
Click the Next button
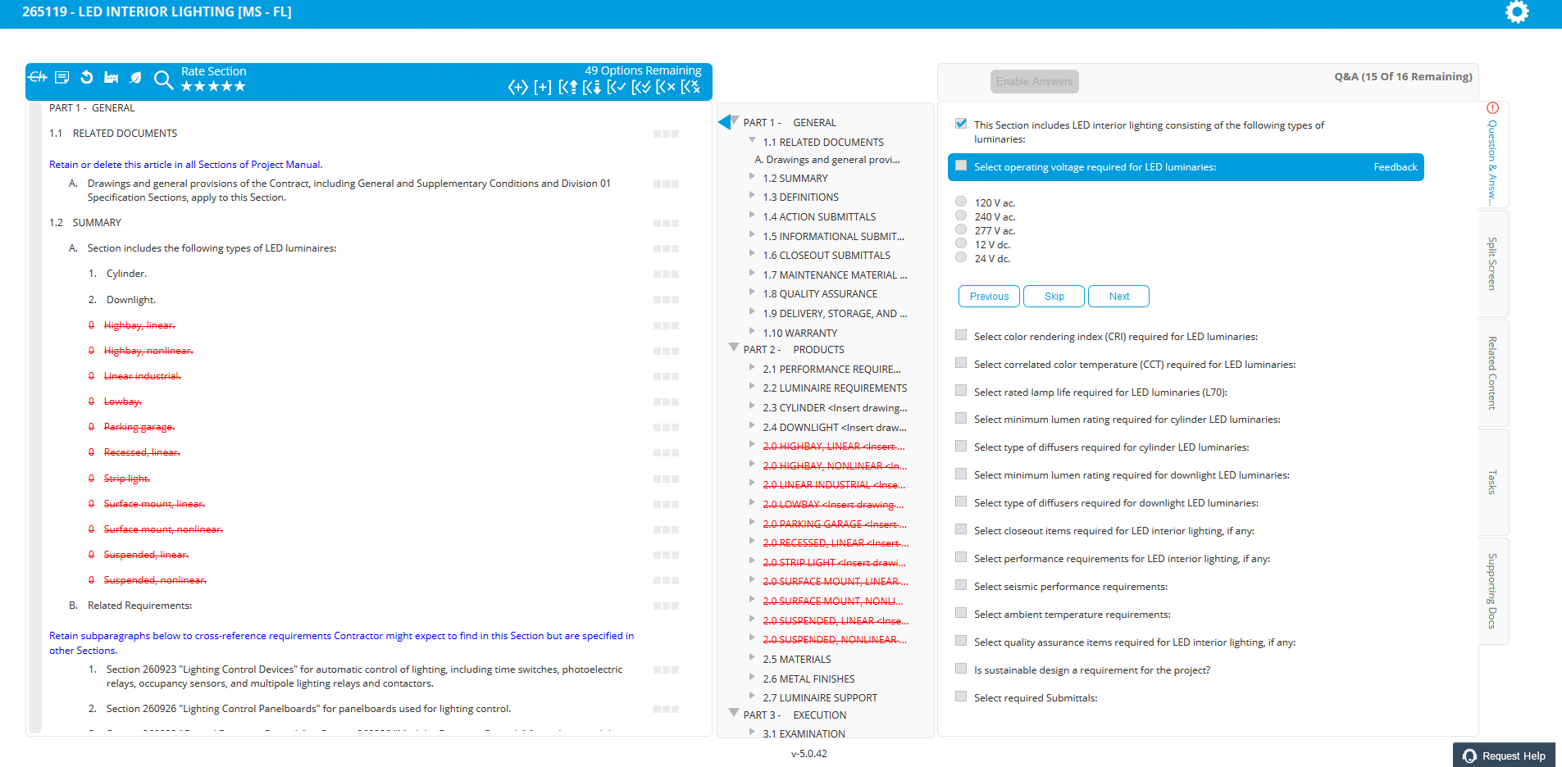pos(1118,297)
